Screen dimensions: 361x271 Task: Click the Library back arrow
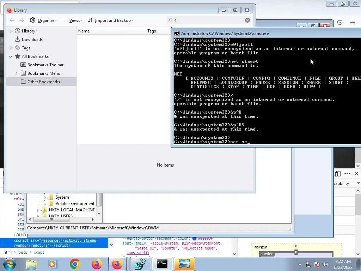click(12, 20)
